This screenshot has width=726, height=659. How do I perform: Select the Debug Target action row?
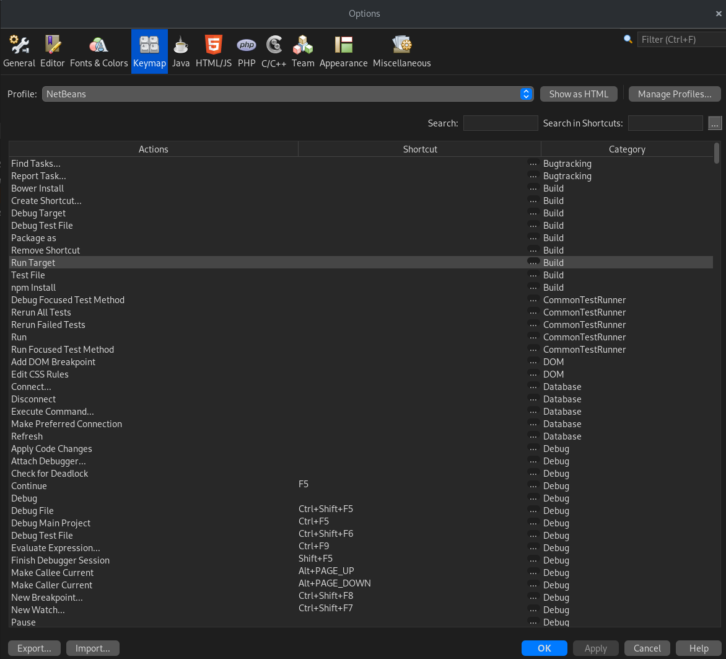tap(361, 213)
